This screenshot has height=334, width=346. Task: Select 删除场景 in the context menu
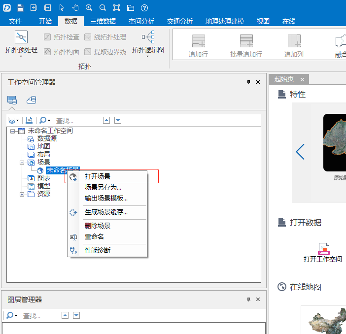(x=98, y=226)
